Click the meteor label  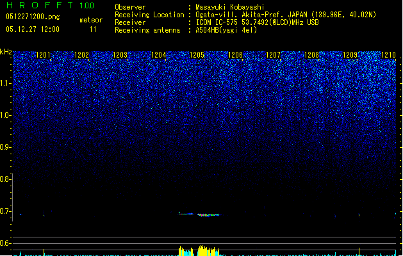click(x=91, y=20)
